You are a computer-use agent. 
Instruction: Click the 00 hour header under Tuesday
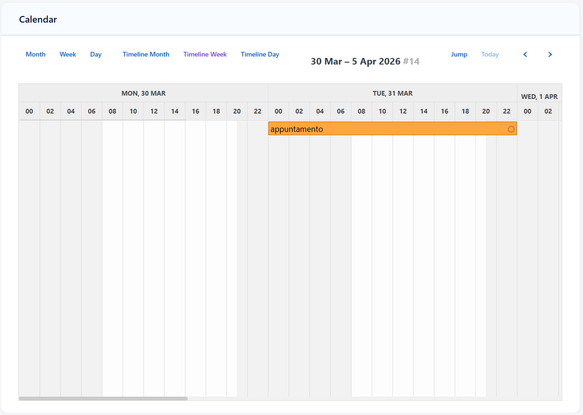pos(278,112)
